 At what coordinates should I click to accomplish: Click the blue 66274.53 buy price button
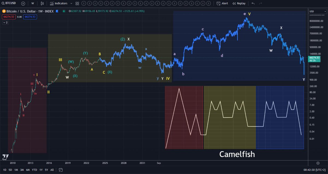tap(30, 17)
